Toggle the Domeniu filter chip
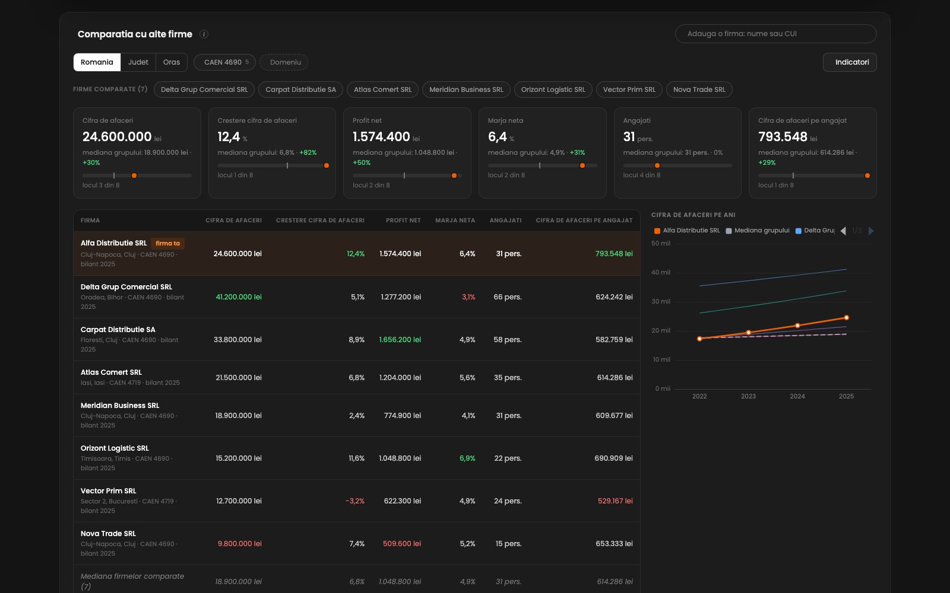 (x=284, y=62)
